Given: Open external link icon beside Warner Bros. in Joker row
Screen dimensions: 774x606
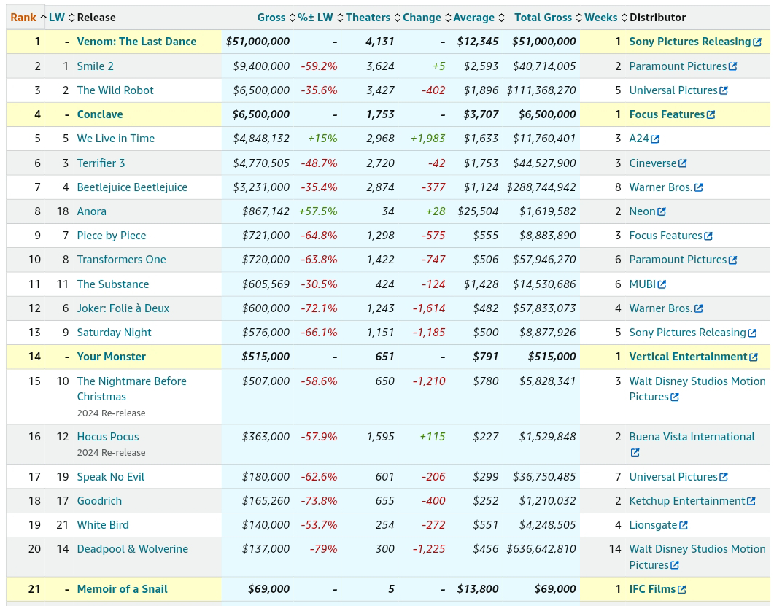Looking at the screenshot, I should coord(698,308).
